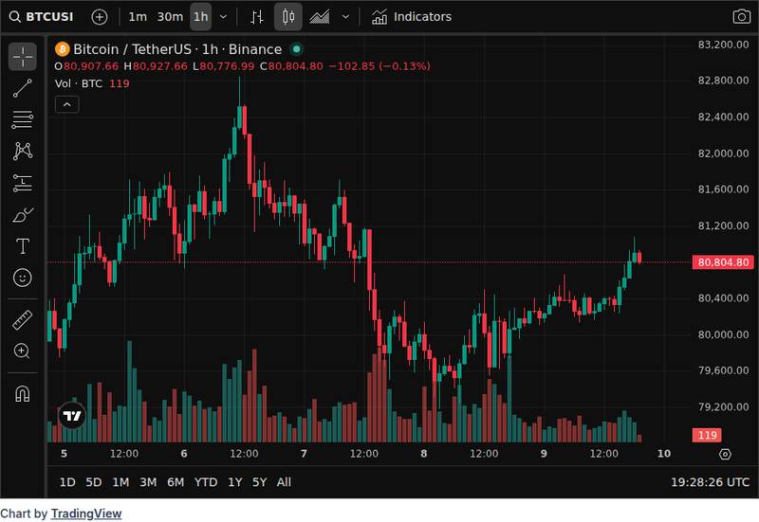The image size is (759, 522).
Task: Toggle the Magnet mode
Action: click(x=22, y=393)
